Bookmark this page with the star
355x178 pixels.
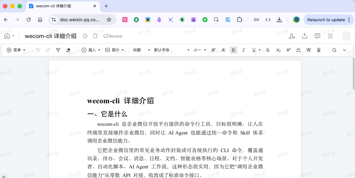pos(109,20)
